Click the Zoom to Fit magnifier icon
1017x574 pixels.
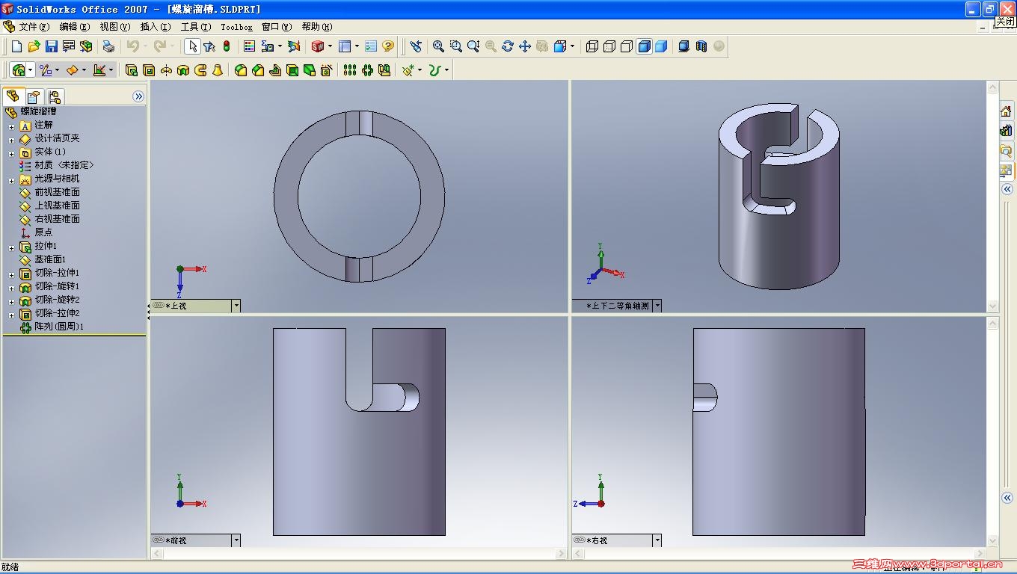(x=439, y=46)
